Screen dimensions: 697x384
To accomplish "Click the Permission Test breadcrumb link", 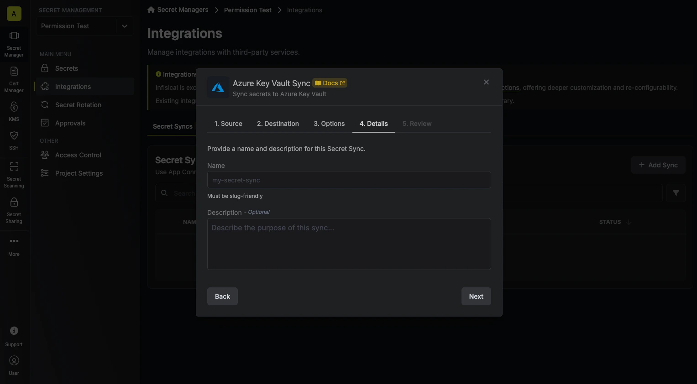I will pos(247,10).
